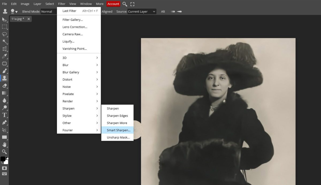This screenshot has height=185, width=321.
Task: Choose Sharpen More filter
Action: coord(117,123)
